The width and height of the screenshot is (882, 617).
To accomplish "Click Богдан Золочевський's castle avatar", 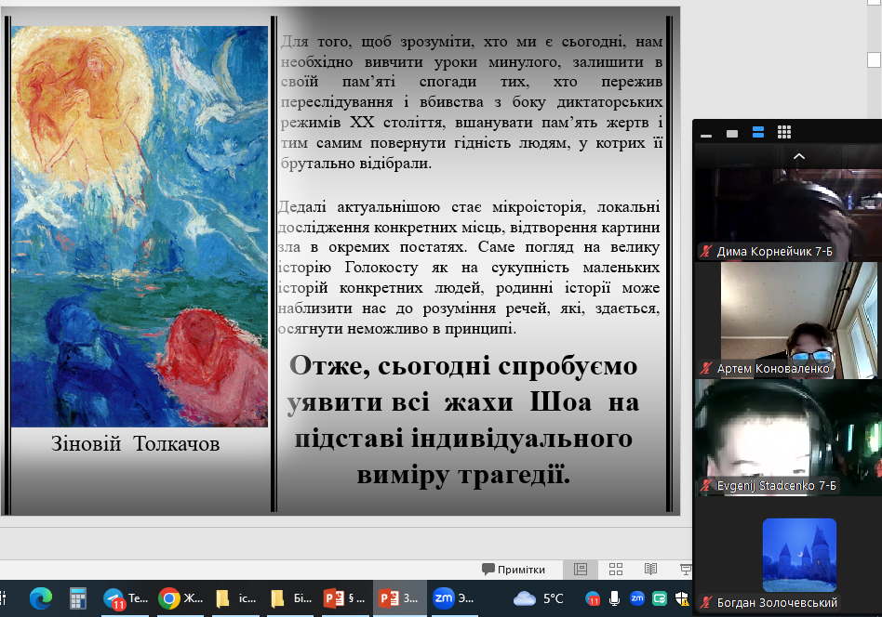I will click(799, 555).
